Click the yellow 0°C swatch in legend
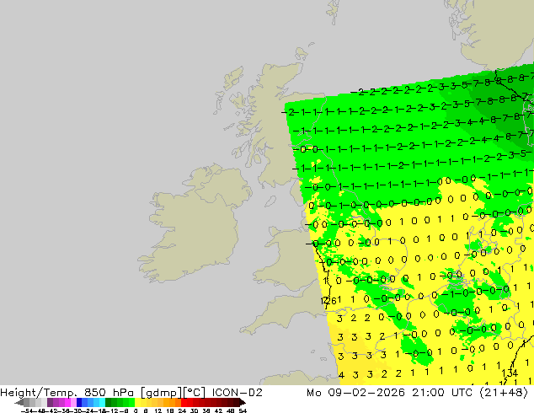 (x=137, y=402)
